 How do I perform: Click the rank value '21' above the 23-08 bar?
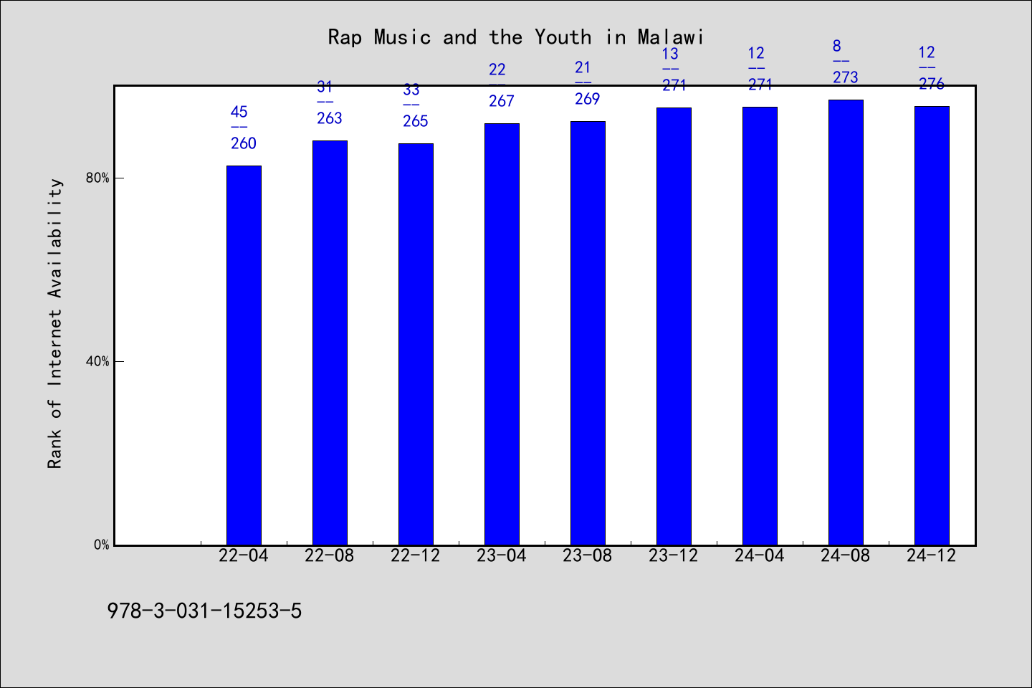pos(583,67)
